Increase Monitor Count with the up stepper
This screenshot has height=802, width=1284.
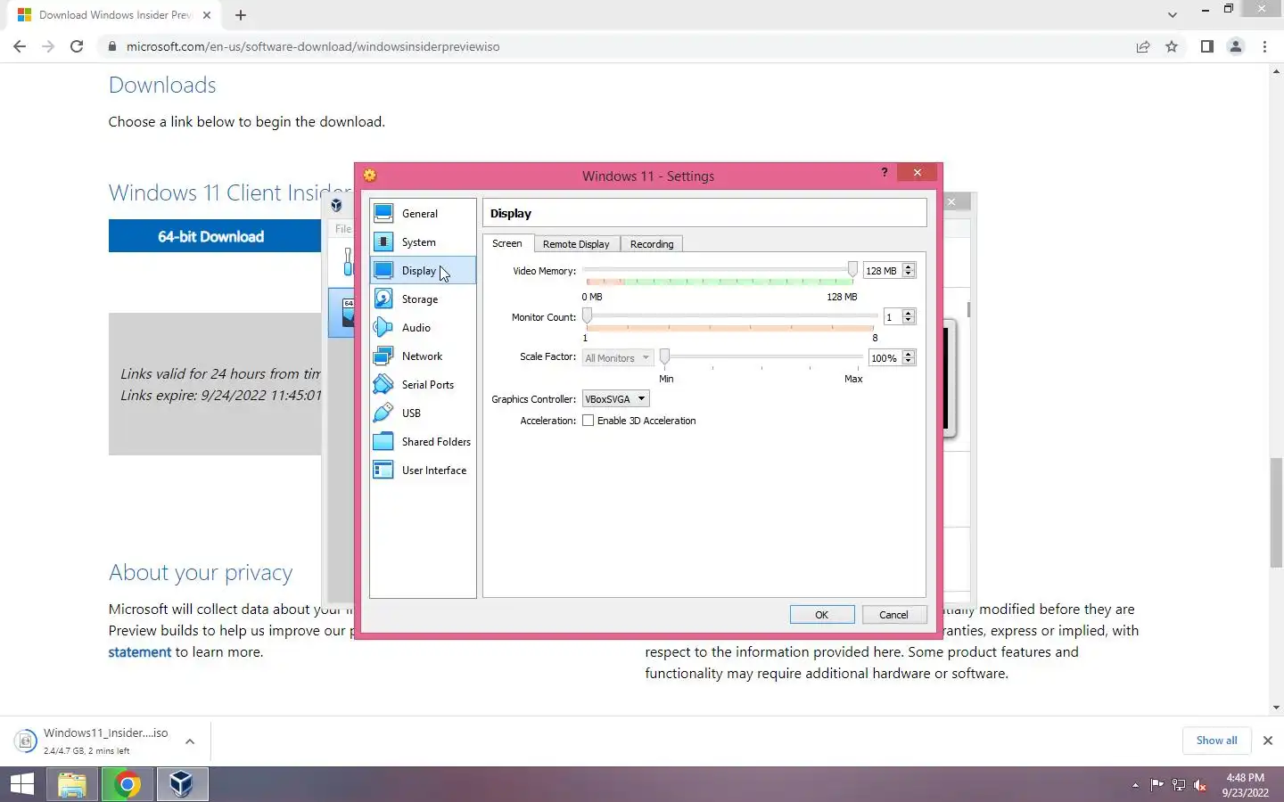[x=909, y=313]
